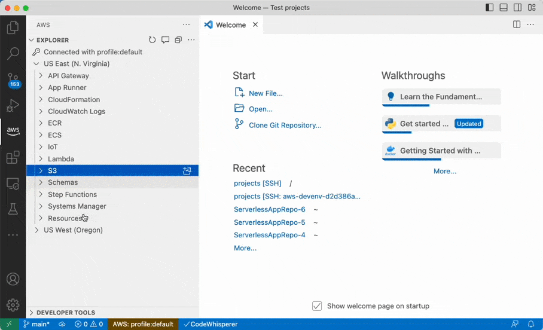This screenshot has width=543, height=330.
Task: Open recent ServerlessAppRepo-6
Action: click(270, 209)
